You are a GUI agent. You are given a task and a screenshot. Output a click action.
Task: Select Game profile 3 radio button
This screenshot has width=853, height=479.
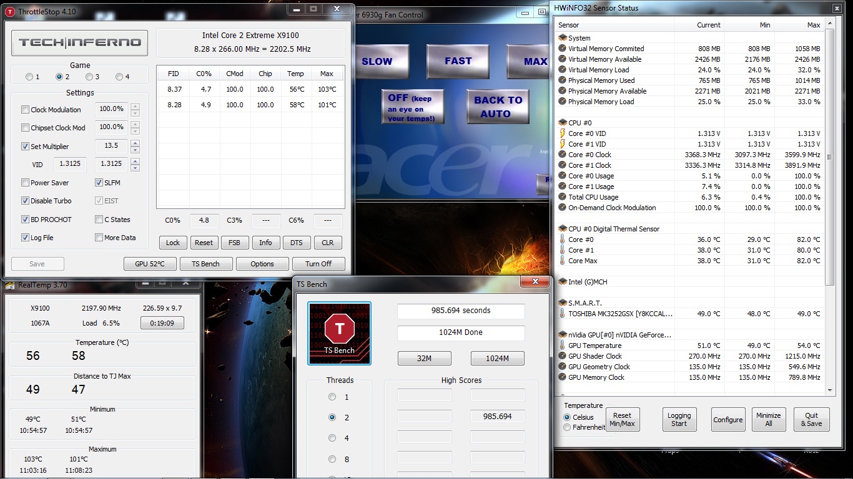coord(89,77)
